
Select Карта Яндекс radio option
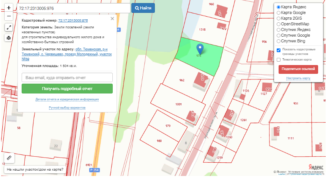(x=279, y=7)
